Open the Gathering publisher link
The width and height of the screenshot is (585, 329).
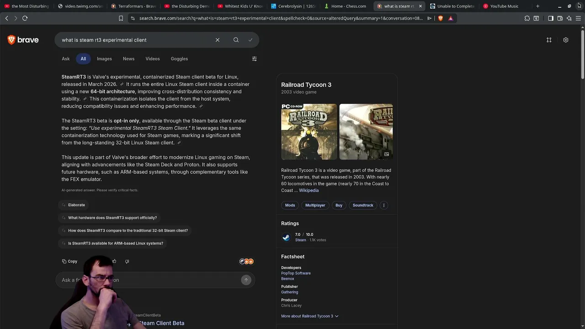[289, 292]
